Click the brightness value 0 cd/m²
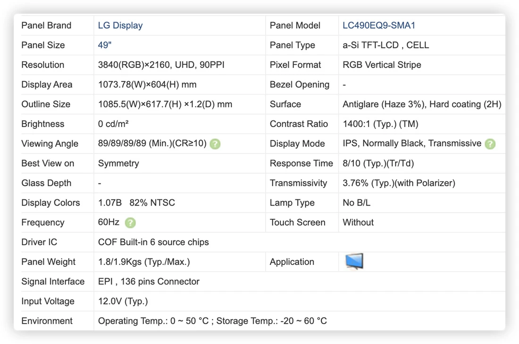The image size is (519, 344). (113, 124)
